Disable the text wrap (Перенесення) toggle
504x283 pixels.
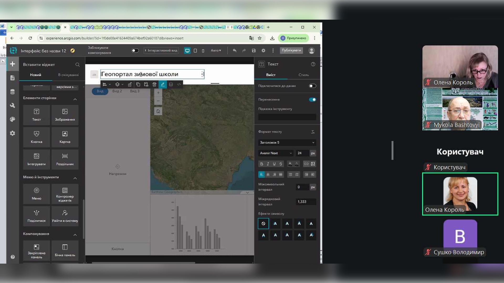pyautogui.click(x=312, y=100)
